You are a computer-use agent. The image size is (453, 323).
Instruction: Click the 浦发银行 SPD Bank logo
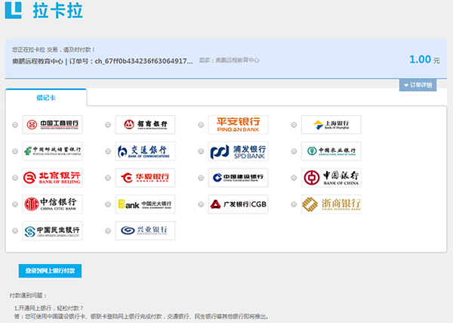click(238, 151)
